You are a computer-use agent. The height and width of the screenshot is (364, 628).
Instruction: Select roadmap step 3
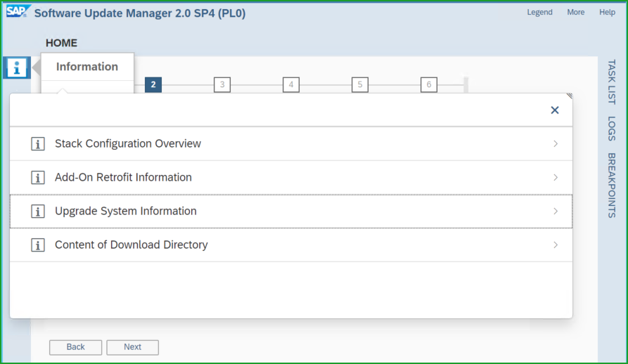click(x=222, y=85)
